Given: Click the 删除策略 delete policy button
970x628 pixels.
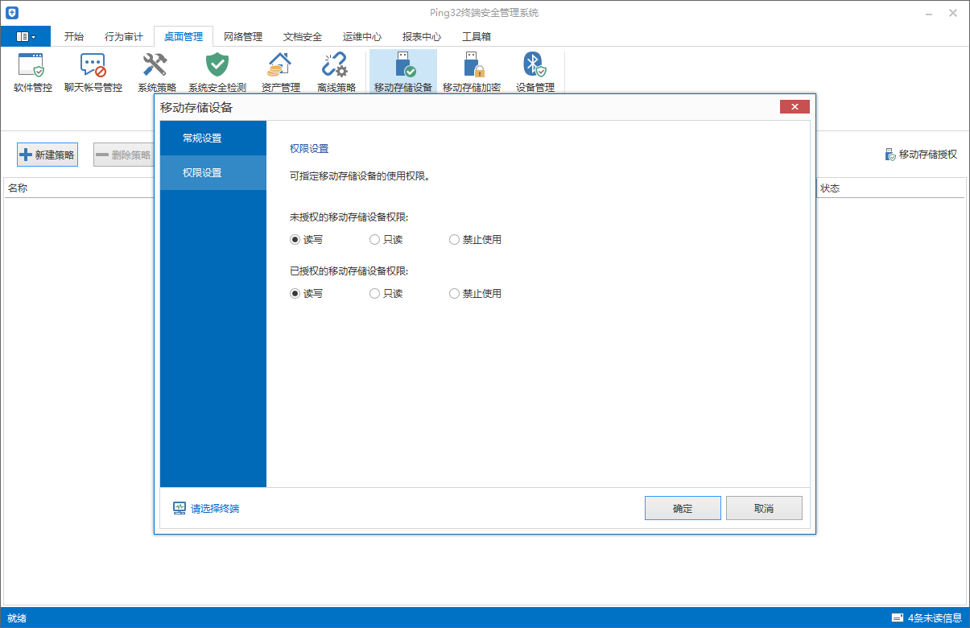Looking at the screenshot, I should coord(123,155).
